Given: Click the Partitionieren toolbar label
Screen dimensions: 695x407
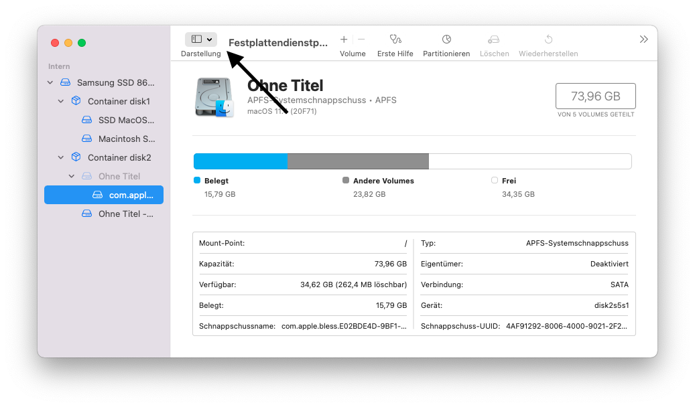Looking at the screenshot, I should (x=446, y=54).
